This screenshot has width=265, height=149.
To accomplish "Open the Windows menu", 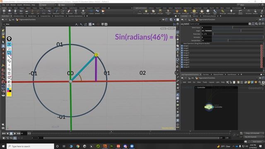I will (26, 5).
